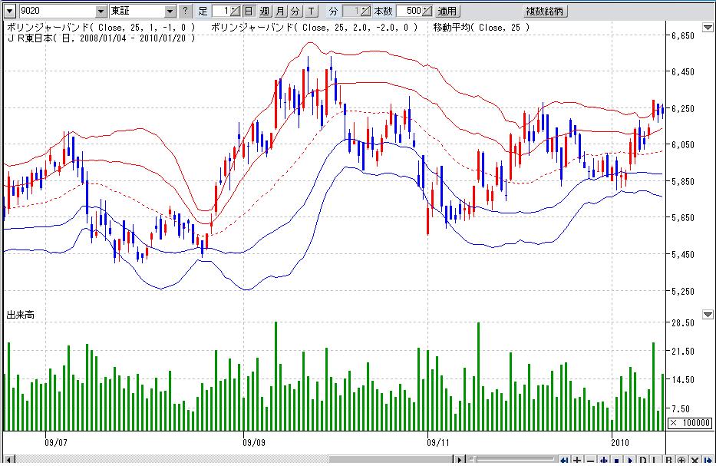Zoom in with the plus icon
The height and width of the screenshot is (466, 716).
coord(577,460)
